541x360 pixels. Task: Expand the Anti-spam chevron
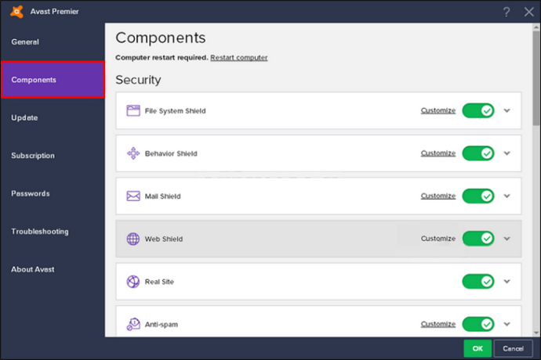[507, 324]
